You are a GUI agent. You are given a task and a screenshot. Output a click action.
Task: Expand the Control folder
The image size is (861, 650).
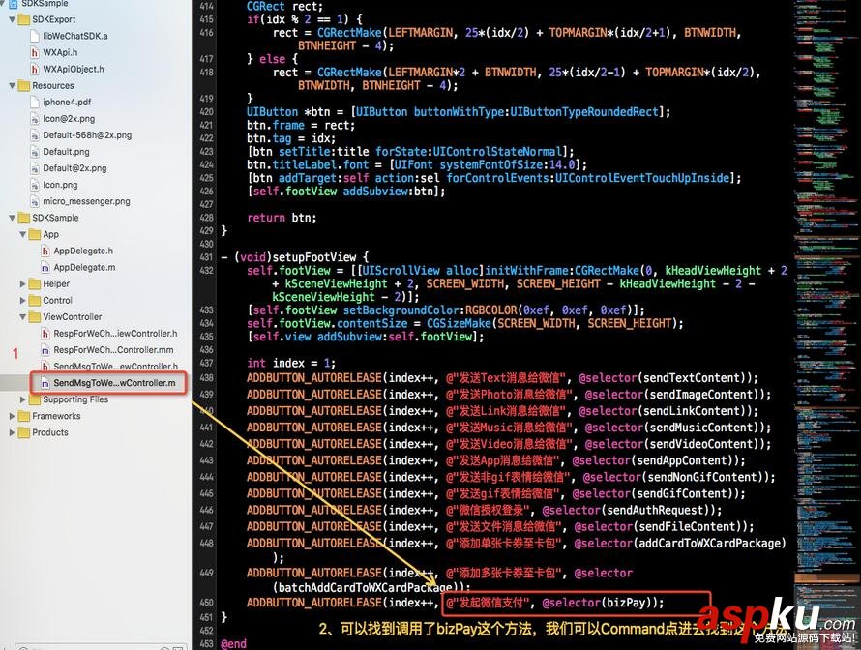(23, 300)
